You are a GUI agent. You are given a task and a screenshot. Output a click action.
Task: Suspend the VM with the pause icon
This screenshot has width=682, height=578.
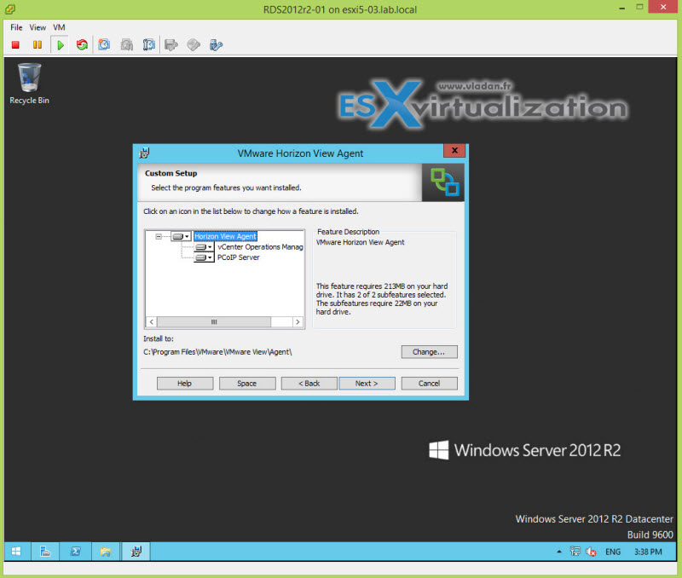click(x=38, y=45)
